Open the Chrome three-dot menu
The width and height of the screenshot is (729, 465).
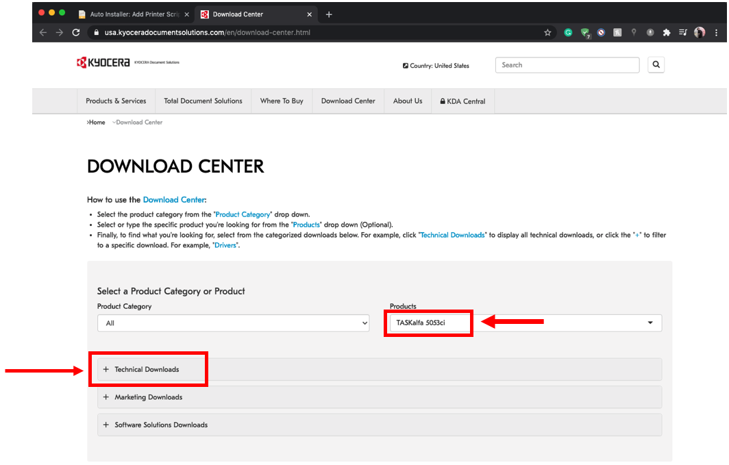[x=715, y=32]
